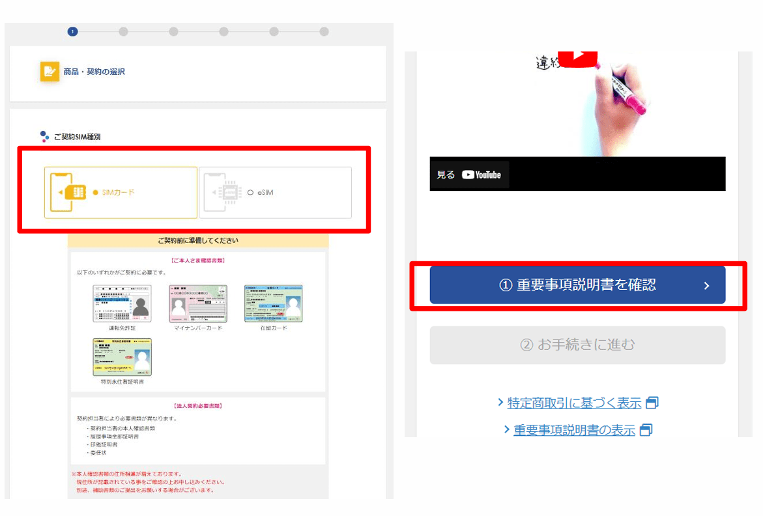The width and height of the screenshot is (763, 516).
Task: Click external window icon beside 重要事項説明書の表示
Action: pyautogui.click(x=646, y=430)
